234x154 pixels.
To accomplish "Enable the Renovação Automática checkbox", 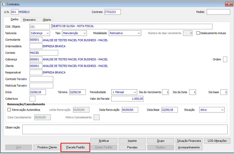I will tap(9, 110).
